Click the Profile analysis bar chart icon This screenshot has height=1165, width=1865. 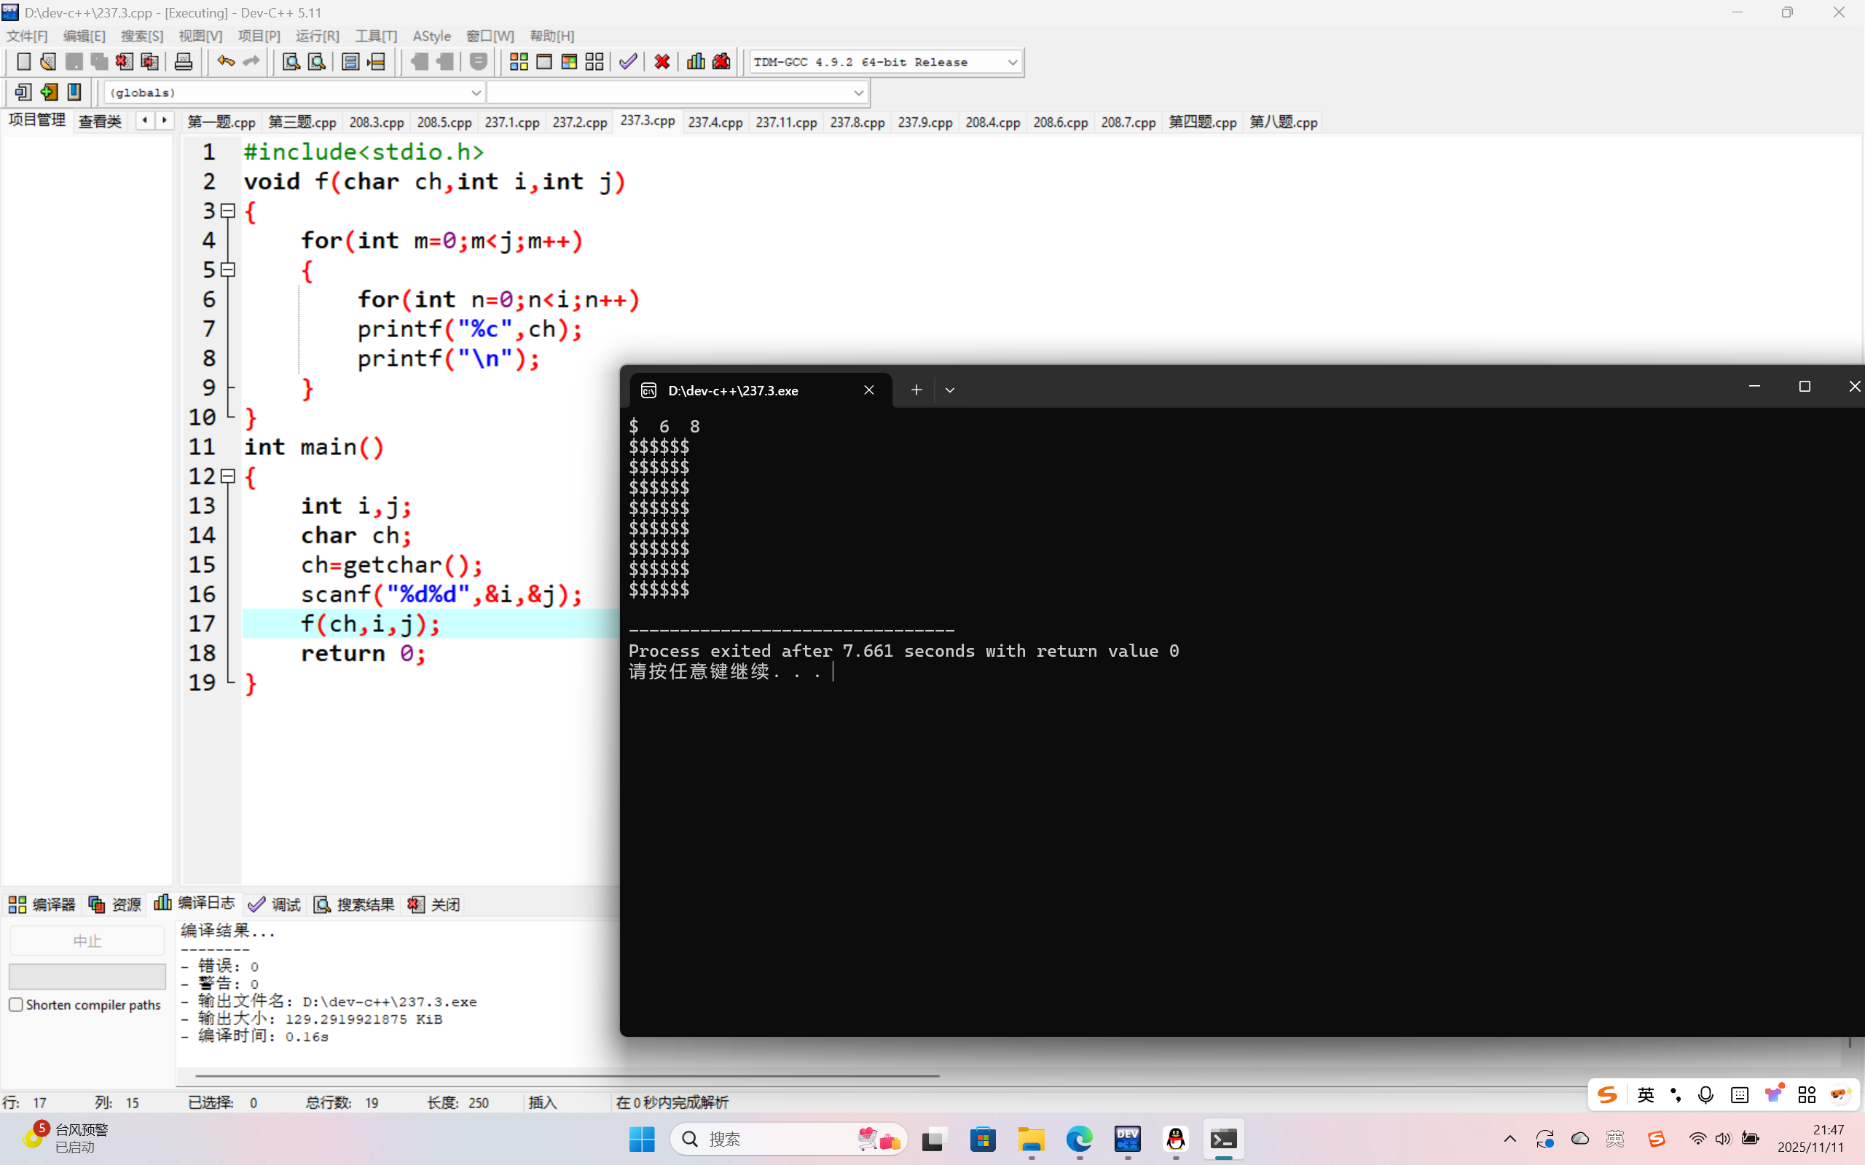[695, 62]
